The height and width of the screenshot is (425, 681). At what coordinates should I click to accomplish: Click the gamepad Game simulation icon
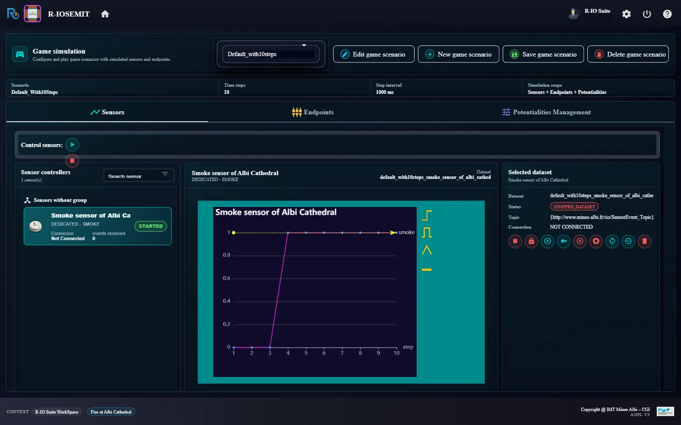(x=20, y=54)
